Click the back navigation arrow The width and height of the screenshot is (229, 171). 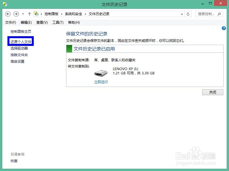(8, 14)
